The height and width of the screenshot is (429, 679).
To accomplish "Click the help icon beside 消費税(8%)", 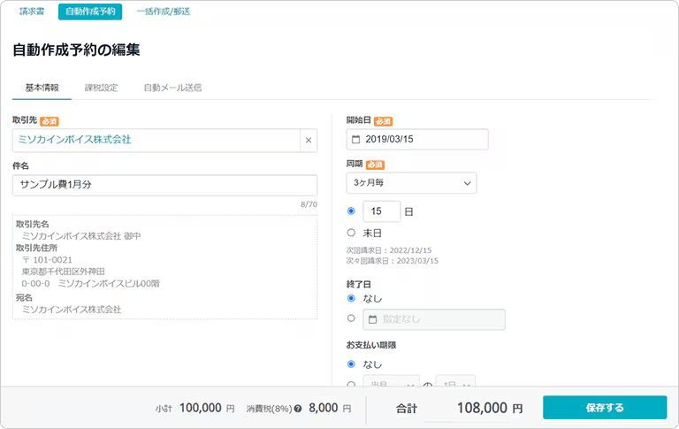I will 298,410.
